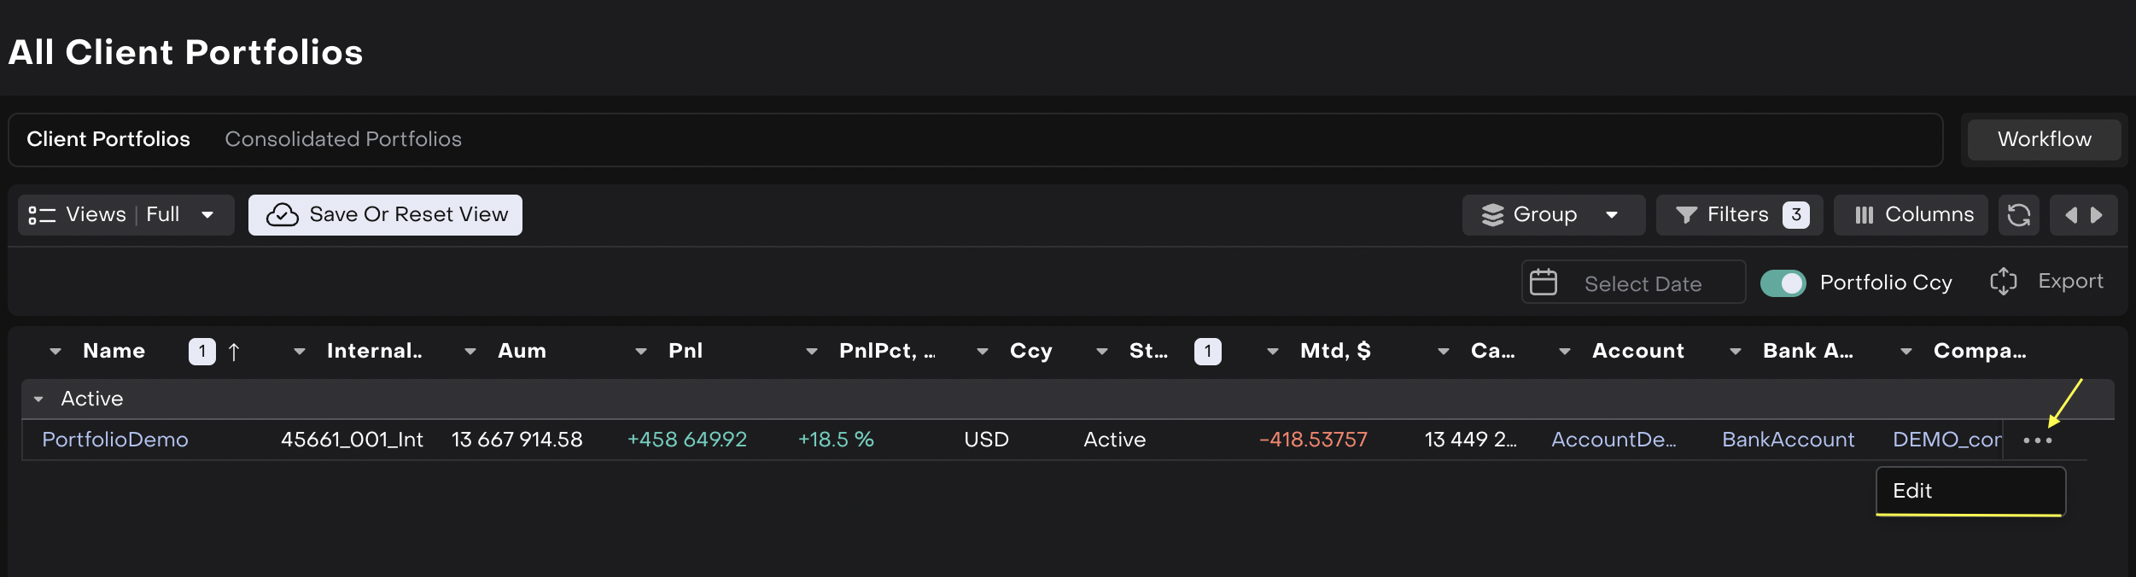2136x577 pixels.
Task: Click the right arrow navigation icon
Action: tap(2097, 215)
